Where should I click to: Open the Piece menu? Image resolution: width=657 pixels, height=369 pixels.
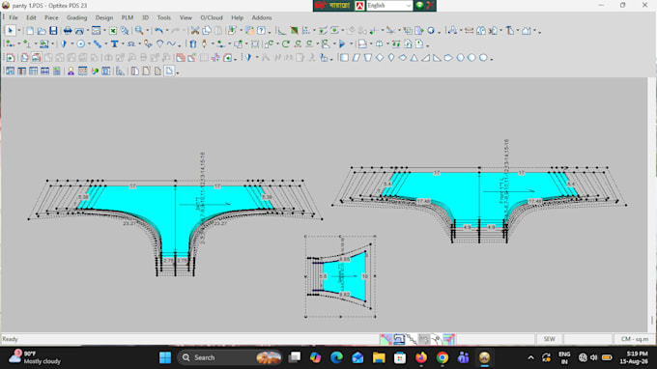pyautogui.click(x=51, y=17)
